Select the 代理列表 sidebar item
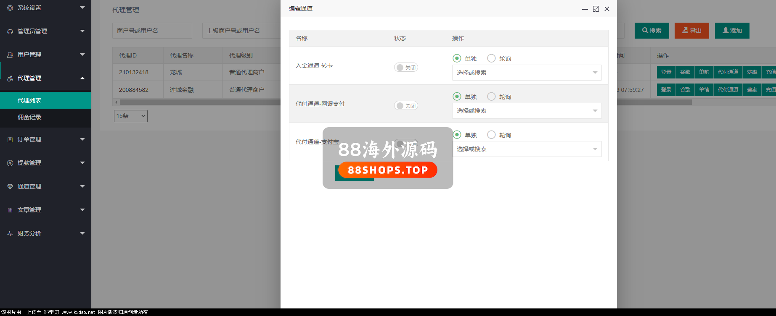Image resolution: width=776 pixels, height=316 pixels. point(29,100)
